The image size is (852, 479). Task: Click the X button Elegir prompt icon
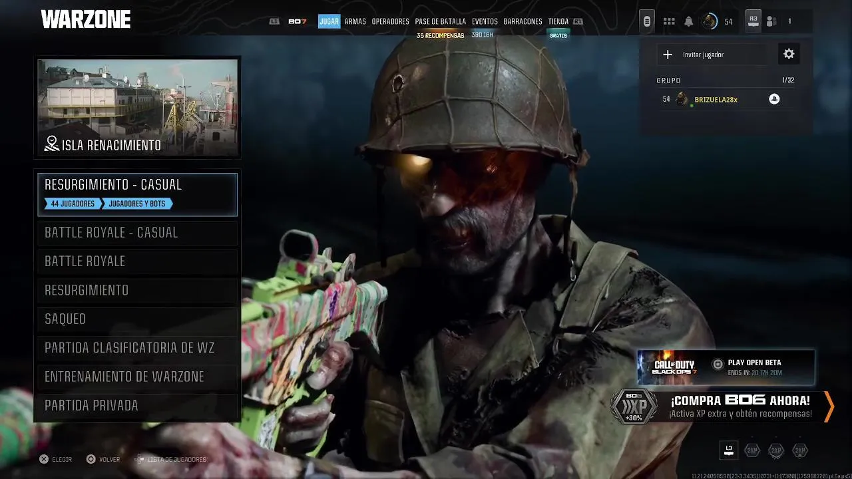coord(44,459)
